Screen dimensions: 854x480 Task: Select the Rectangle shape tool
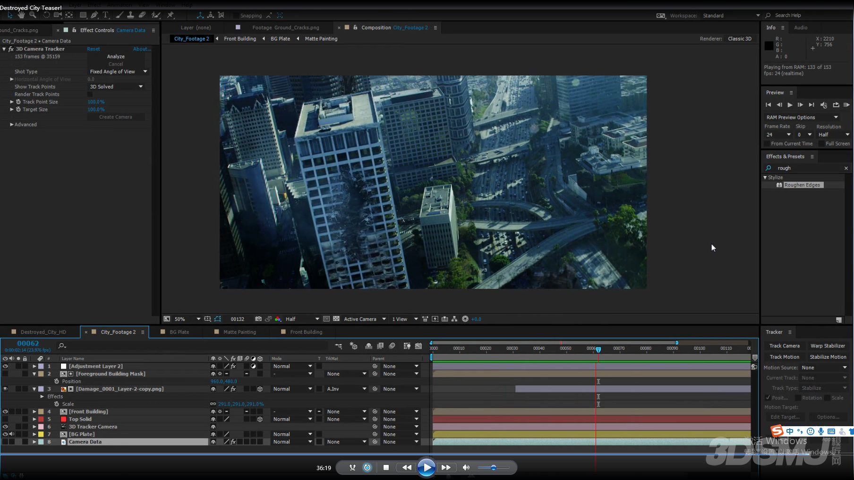click(83, 15)
